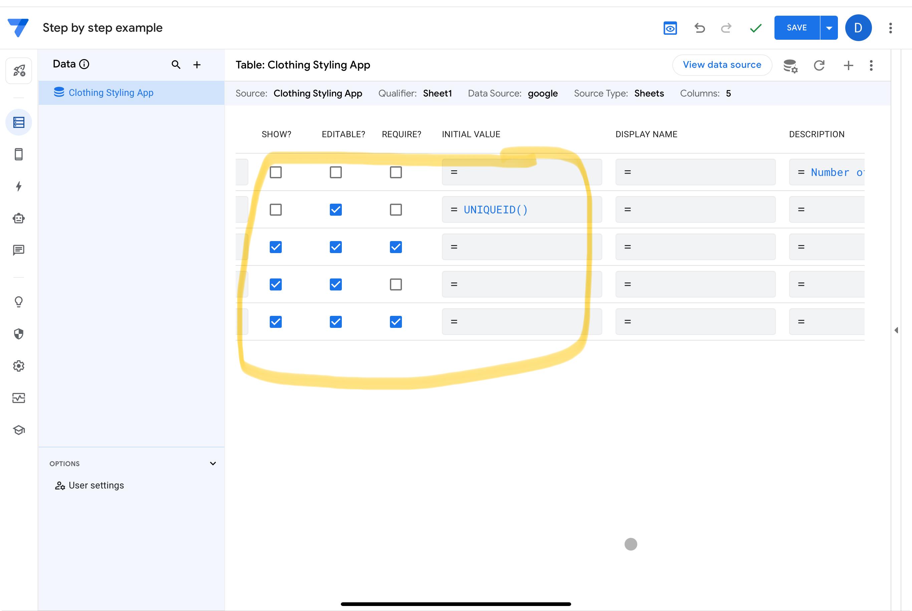
Task: Click the Step by step example title
Action: [102, 28]
